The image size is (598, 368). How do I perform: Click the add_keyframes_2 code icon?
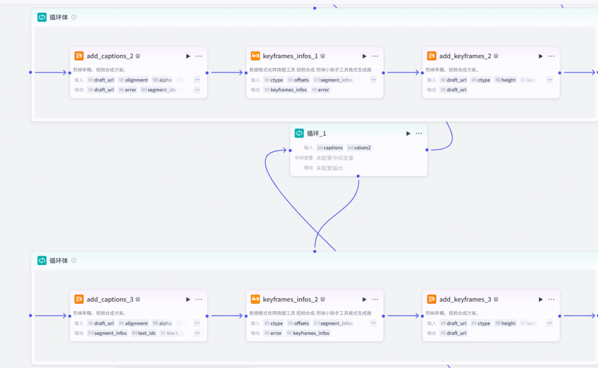tap(431, 55)
